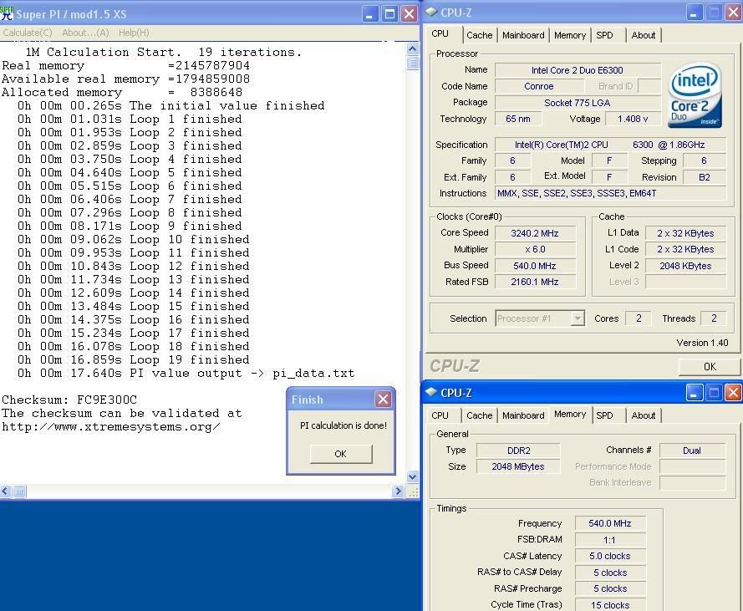Open the About...(A) menu in Super PI
Screen dimensions: 743x611
[85, 33]
